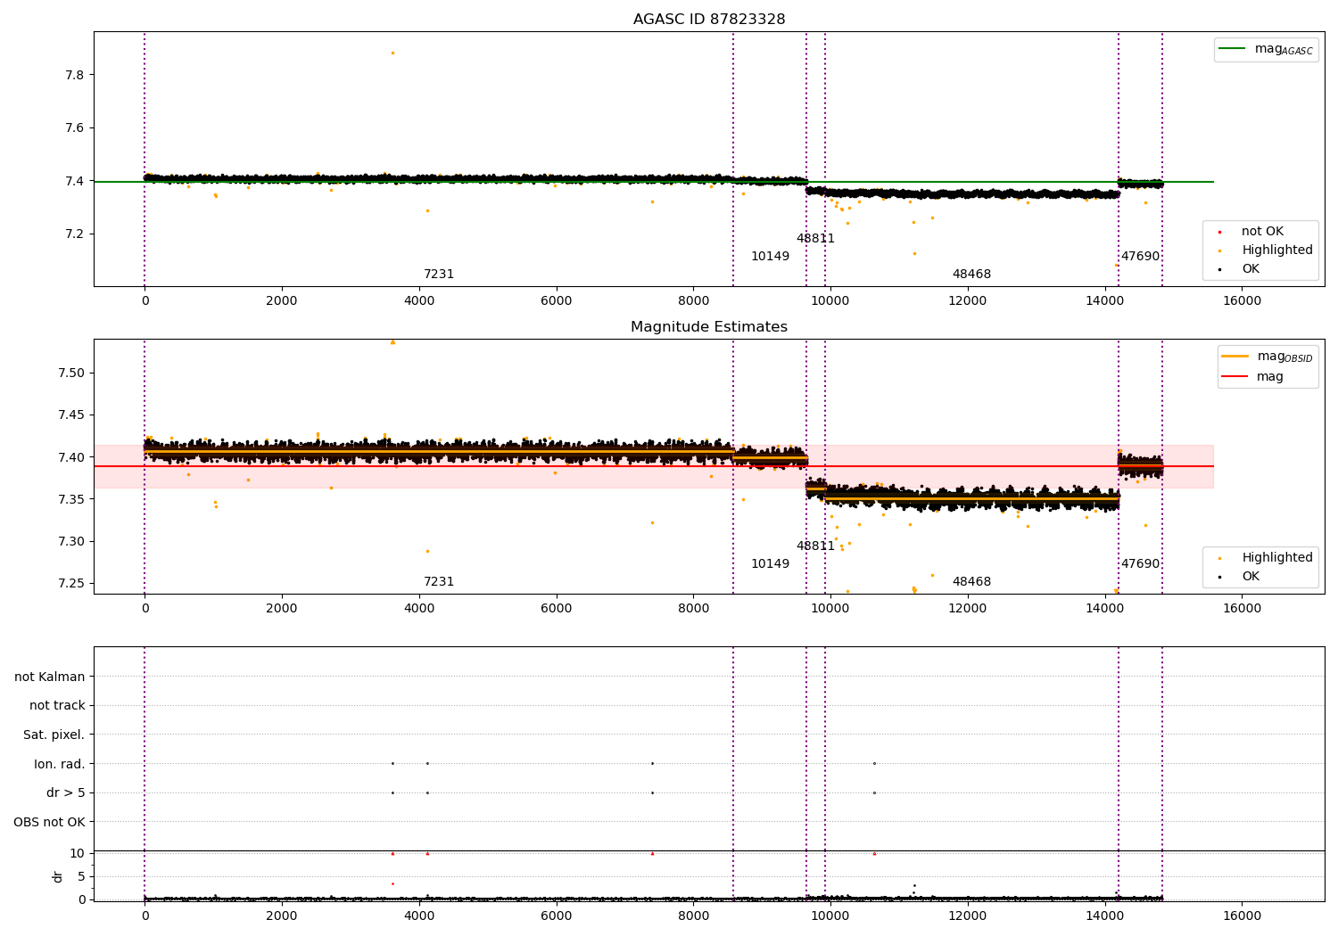Click the 6000 x-axis tick in bottom panel

pos(556,915)
